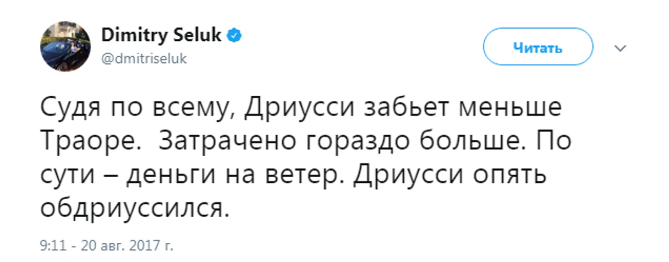Open Dimitry Seluk's profile avatar picture
The width and height of the screenshot is (669, 262).
[x=66, y=47]
